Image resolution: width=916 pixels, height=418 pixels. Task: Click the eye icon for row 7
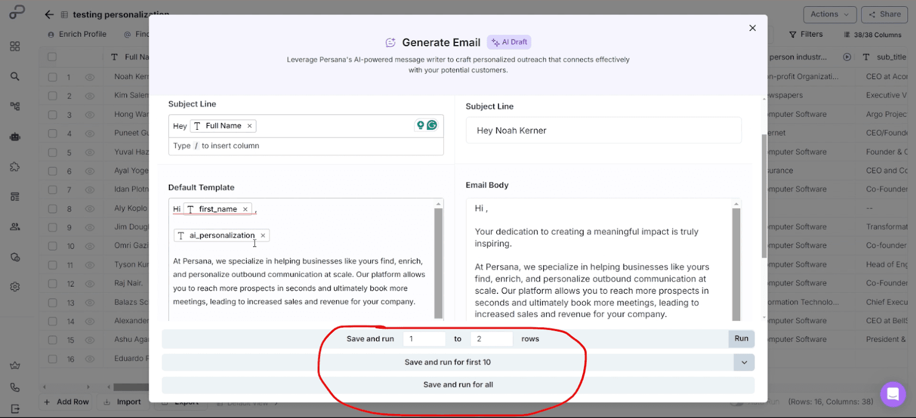90,190
